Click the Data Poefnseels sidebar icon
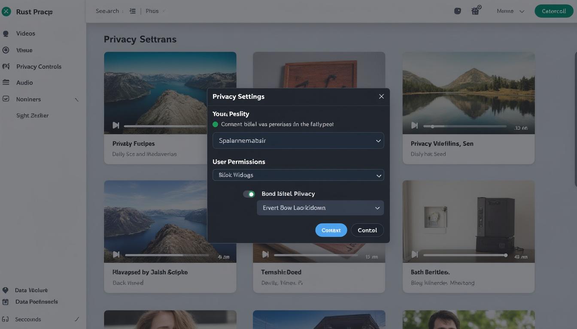 coord(6,302)
